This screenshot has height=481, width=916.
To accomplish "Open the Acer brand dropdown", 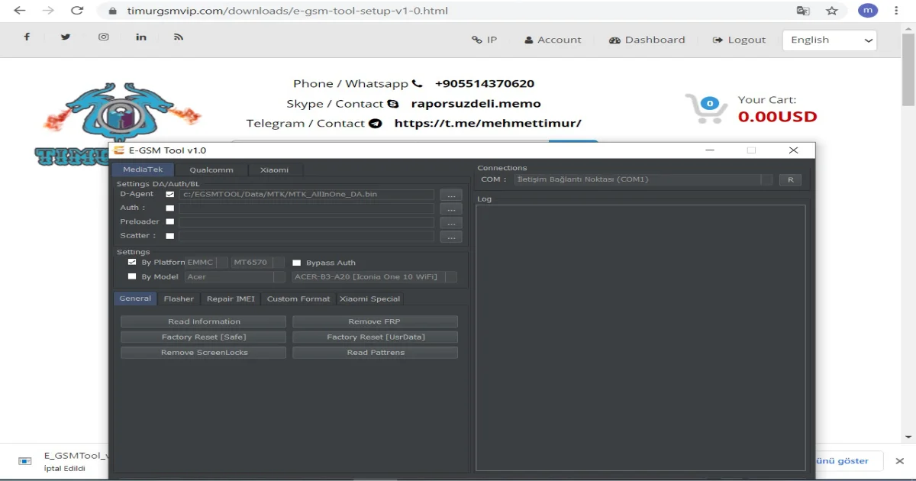I will pyautogui.click(x=235, y=276).
